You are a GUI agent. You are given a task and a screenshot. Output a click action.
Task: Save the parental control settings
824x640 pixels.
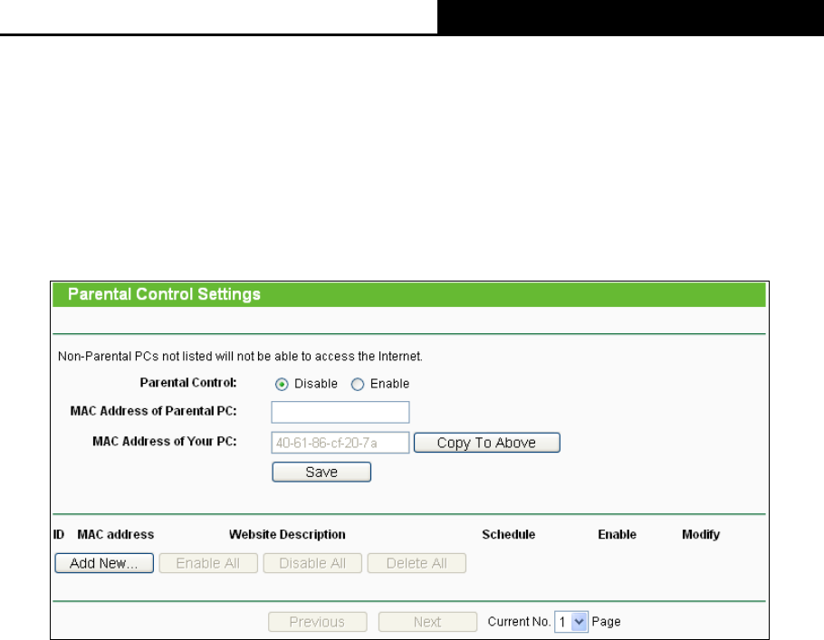321,472
